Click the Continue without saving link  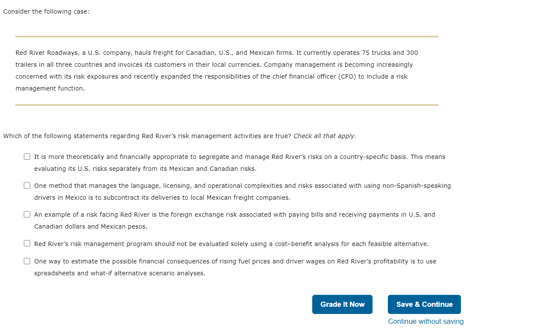tap(426, 321)
